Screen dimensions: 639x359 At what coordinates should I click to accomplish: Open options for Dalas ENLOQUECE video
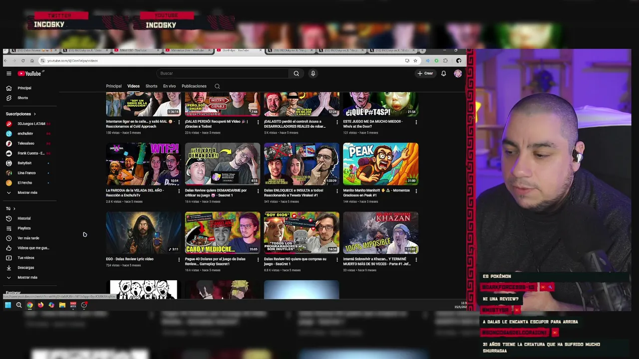337,190
